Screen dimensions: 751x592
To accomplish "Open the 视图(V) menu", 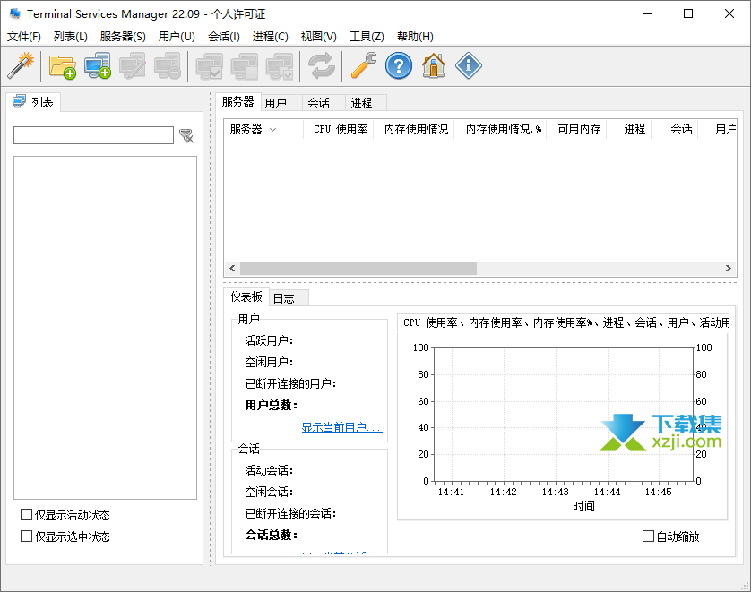I will pos(318,37).
